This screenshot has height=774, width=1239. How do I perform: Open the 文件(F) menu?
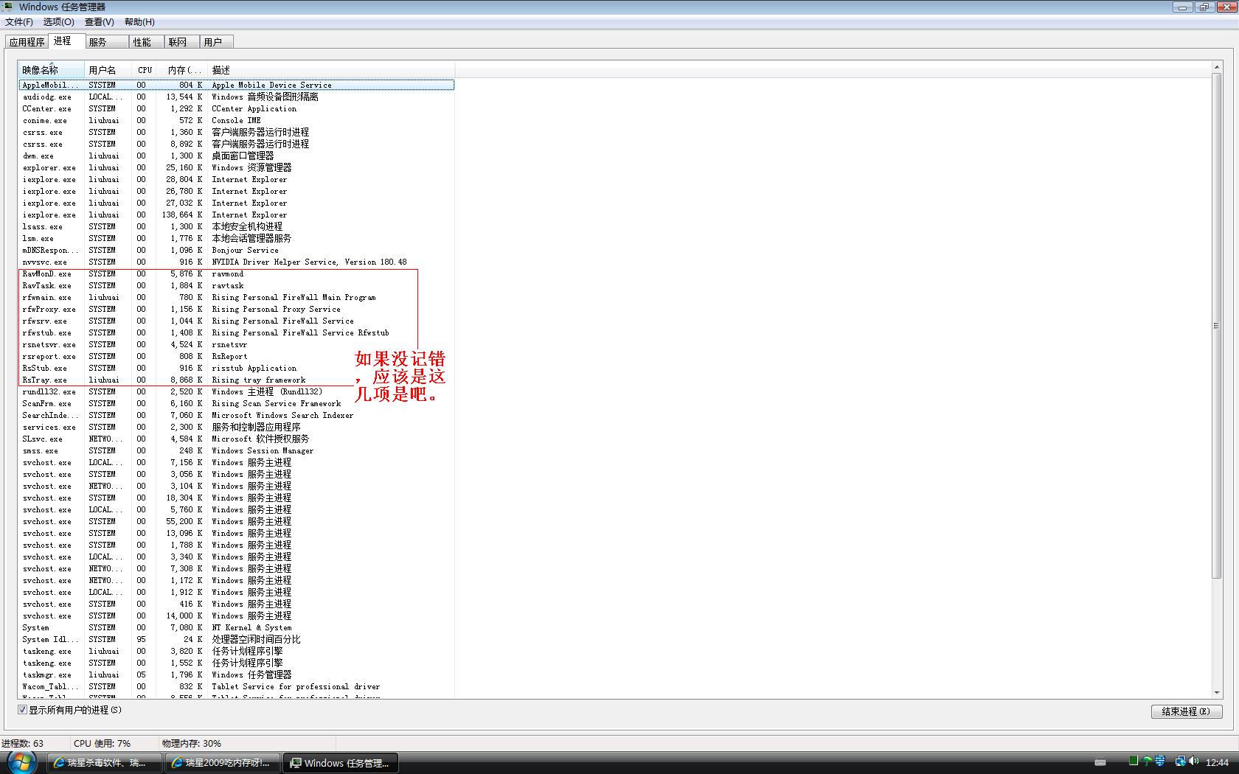[19, 22]
